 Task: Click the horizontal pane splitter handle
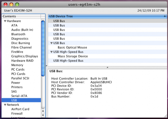coord(107,68)
